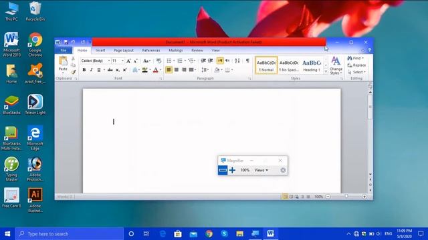
Task: Open Google Chrome from the taskbar
Action: pos(209,234)
